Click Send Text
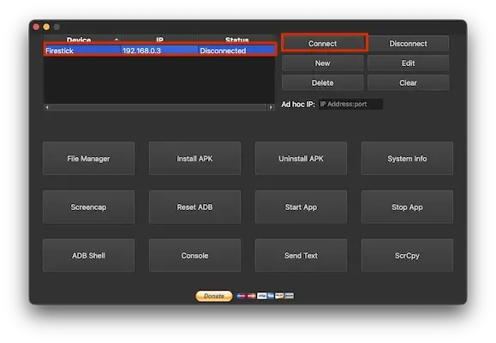Viewport: 496px width, 343px height. [x=301, y=256]
